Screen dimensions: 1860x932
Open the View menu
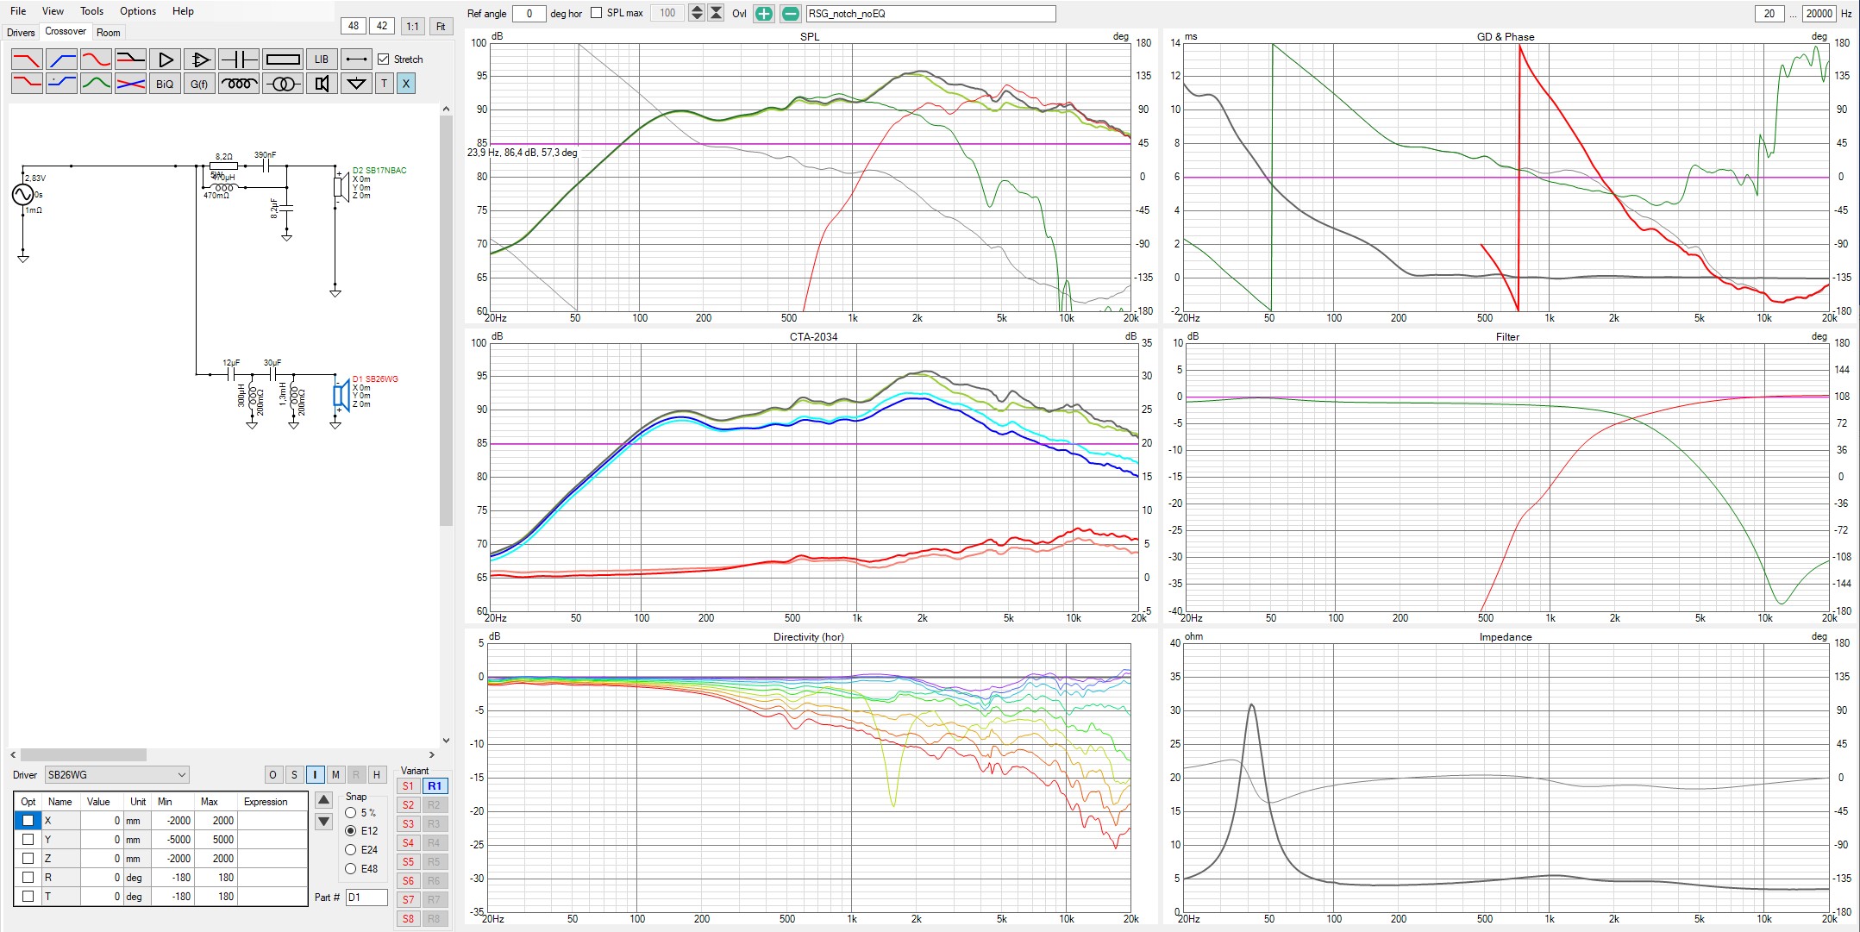53,11
